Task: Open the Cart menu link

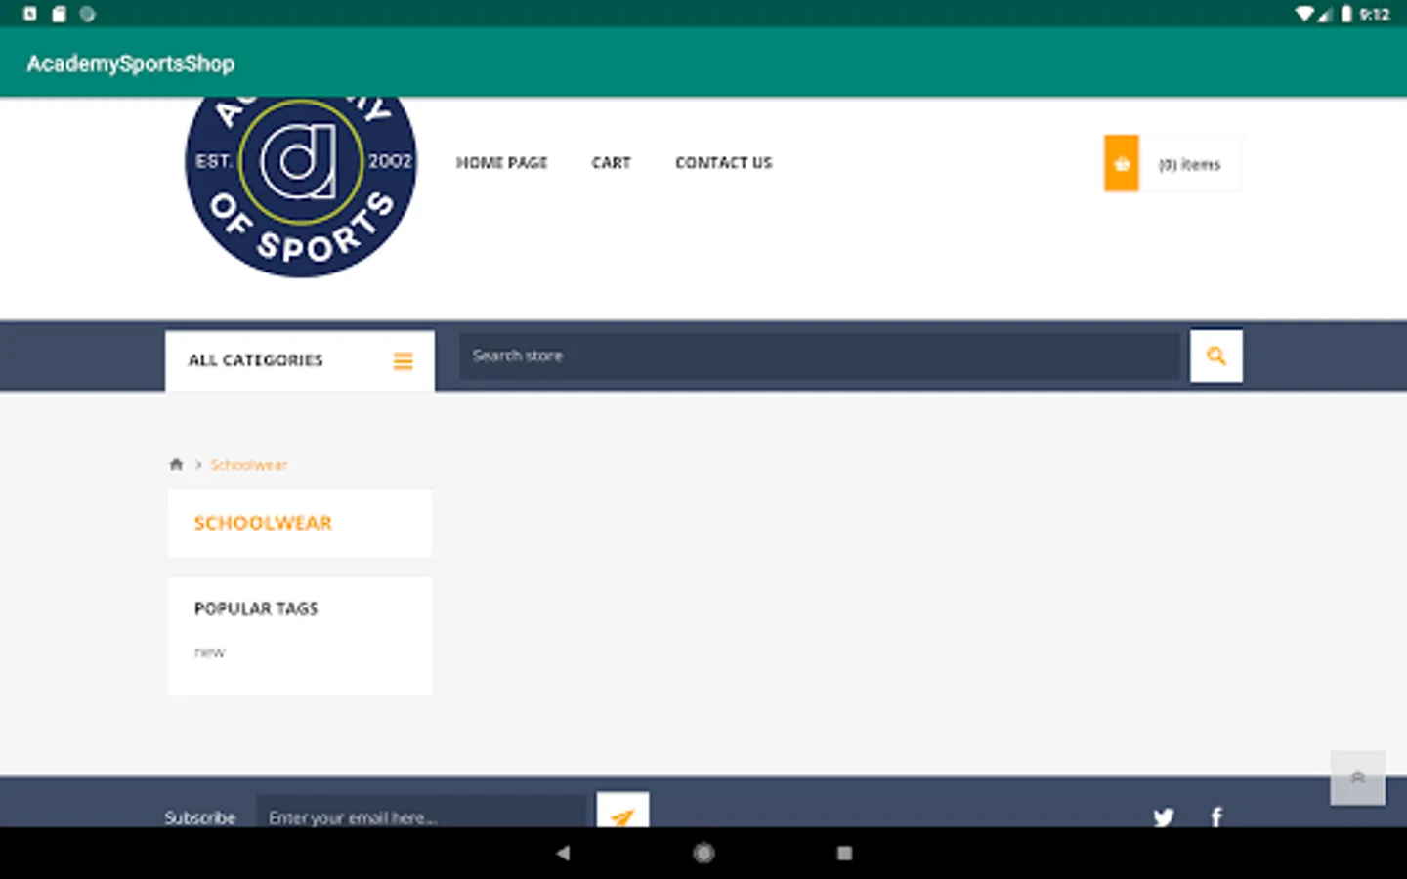Action: 611,163
